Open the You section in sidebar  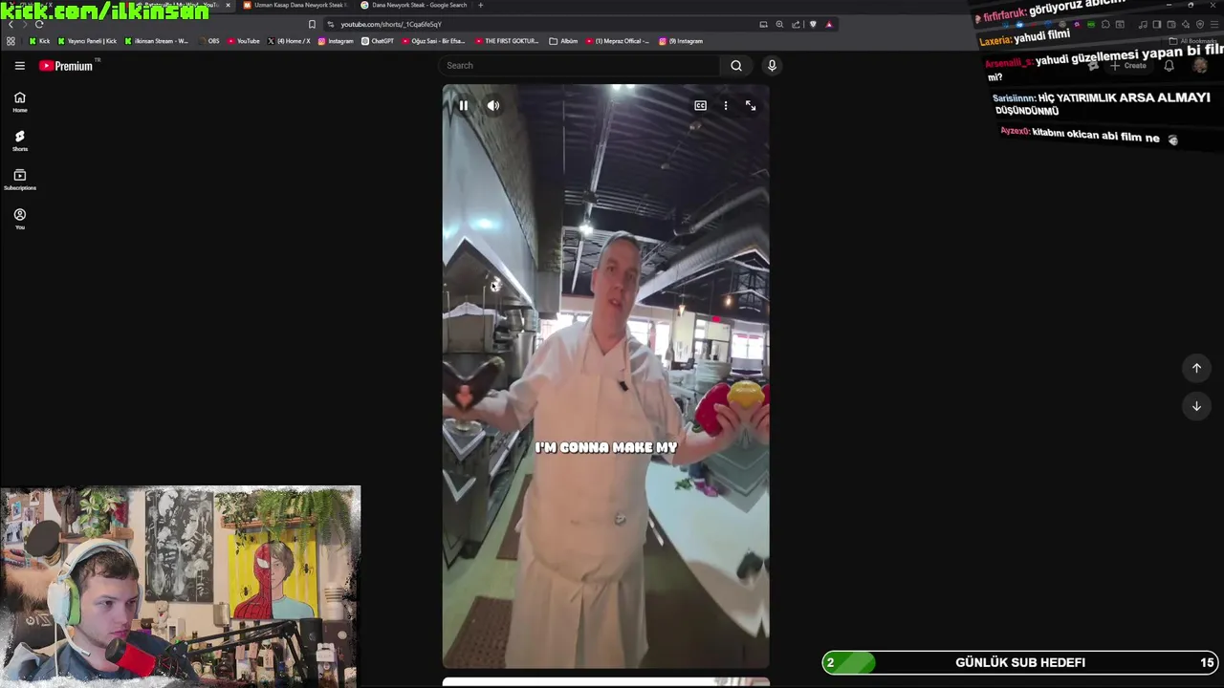click(19, 219)
